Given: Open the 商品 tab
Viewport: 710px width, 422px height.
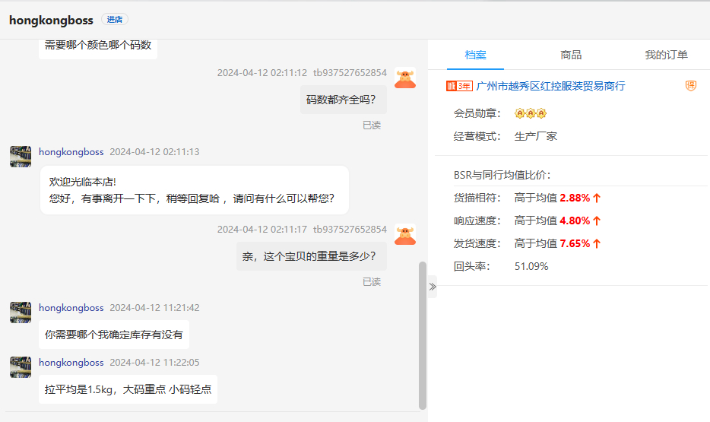Looking at the screenshot, I should coord(571,55).
